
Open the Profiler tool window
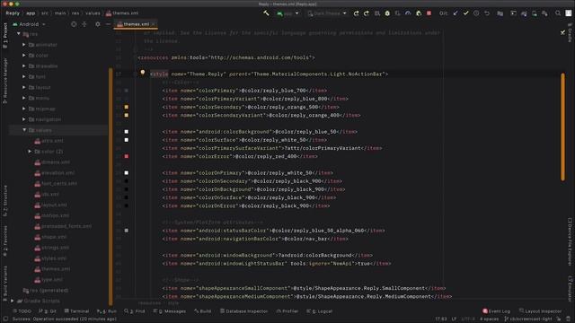[287, 311]
